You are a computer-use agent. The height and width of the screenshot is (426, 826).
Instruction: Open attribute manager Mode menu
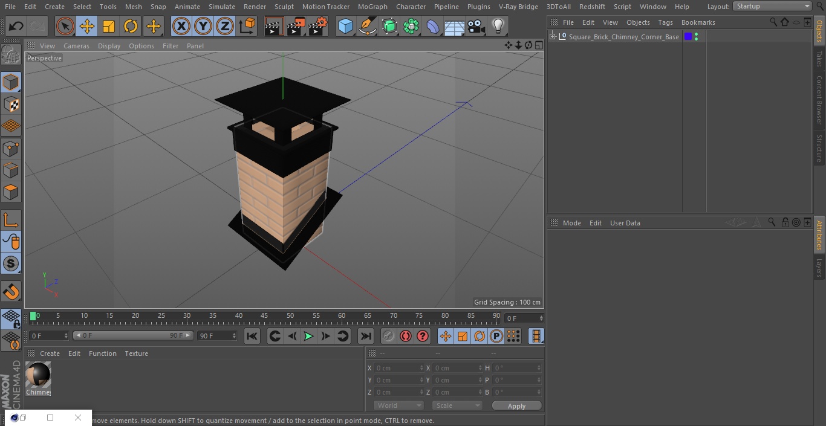coord(571,223)
